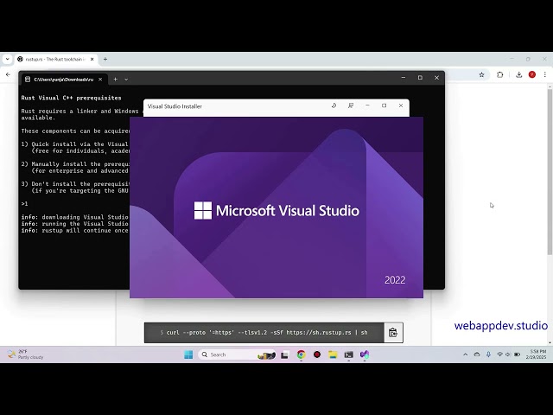
Task: Open network settings from the Wi-Fi icon
Action: point(499,354)
